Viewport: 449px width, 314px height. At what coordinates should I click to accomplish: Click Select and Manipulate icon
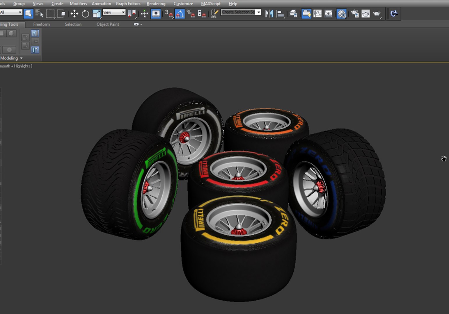click(x=145, y=13)
